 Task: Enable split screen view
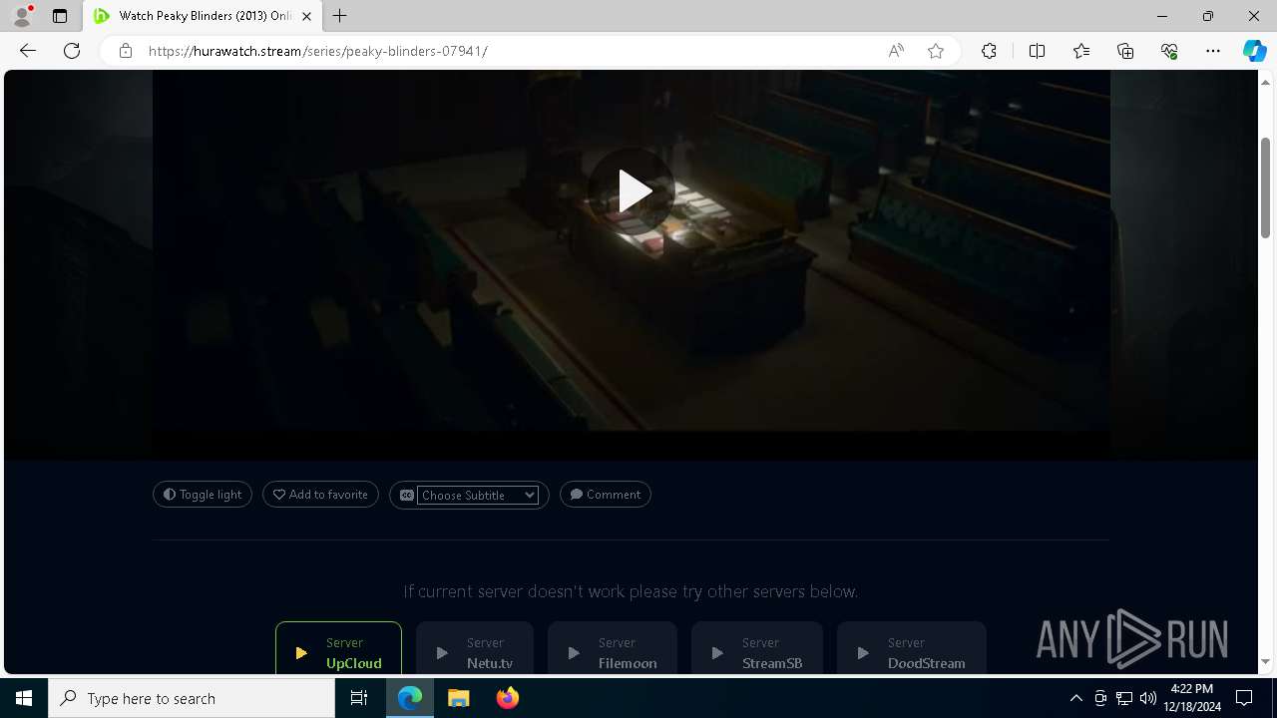[1037, 51]
